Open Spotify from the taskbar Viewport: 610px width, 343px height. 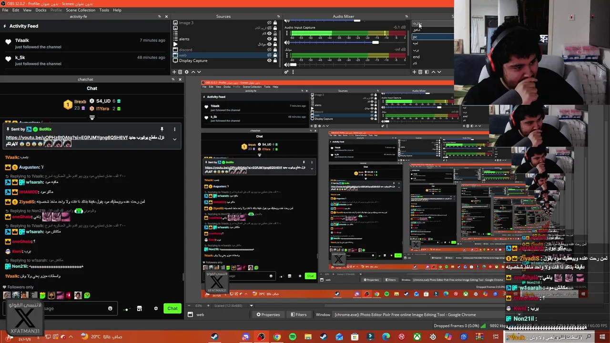pos(293,337)
